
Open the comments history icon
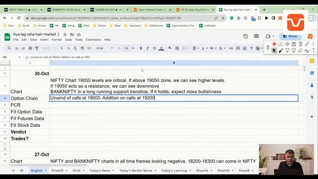(256, 36)
